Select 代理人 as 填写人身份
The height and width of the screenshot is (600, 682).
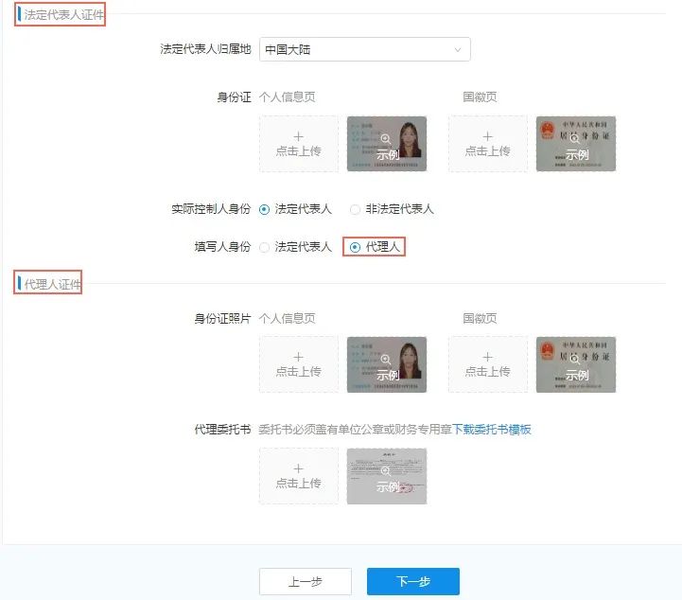pos(356,247)
